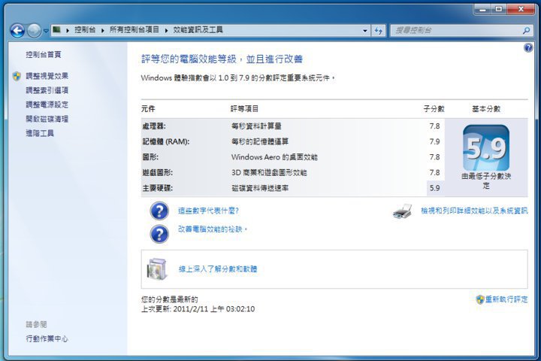
Task: Expand the arrow after 控制台 breadcrumb
Action: tap(103, 30)
